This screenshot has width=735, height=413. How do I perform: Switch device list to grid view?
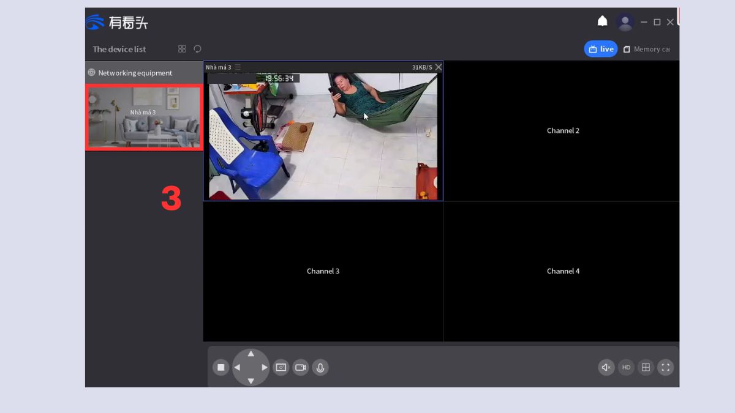[x=182, y=49]
